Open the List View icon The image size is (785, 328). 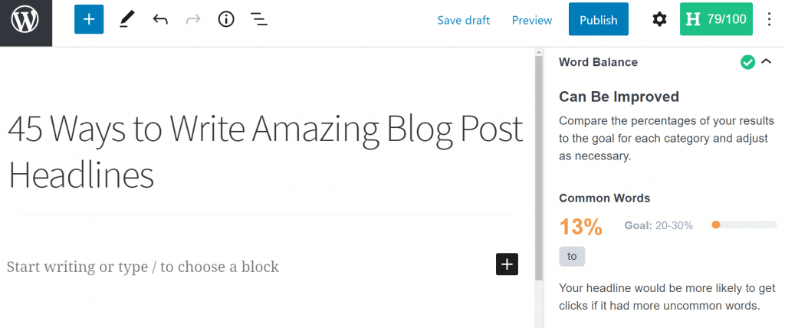(x=259, y=20)
